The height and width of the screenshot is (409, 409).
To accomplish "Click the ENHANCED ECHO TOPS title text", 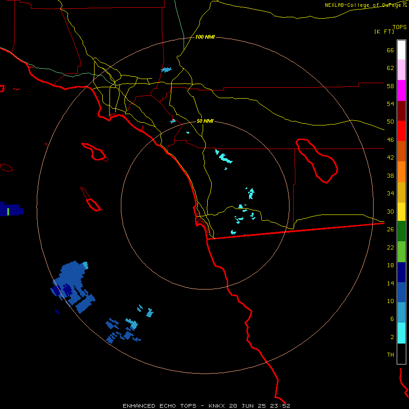I will (160, 406).
